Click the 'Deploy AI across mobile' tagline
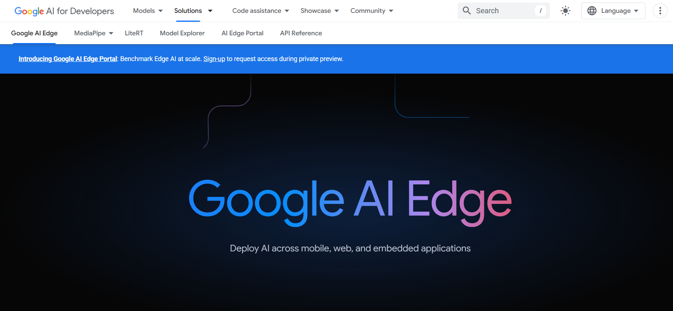The height and width of the screenshot is (311, 673). (x=350, y=248)
